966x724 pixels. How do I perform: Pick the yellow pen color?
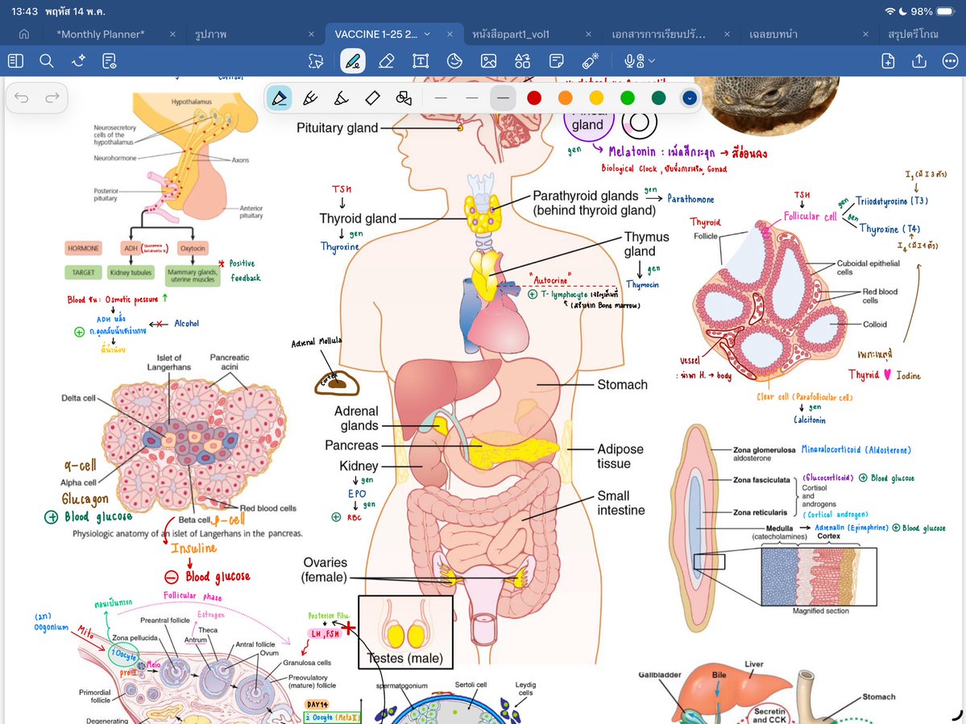pos(596,98)
